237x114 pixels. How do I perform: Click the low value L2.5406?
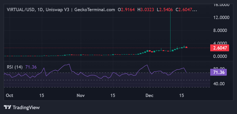point(165,10)
